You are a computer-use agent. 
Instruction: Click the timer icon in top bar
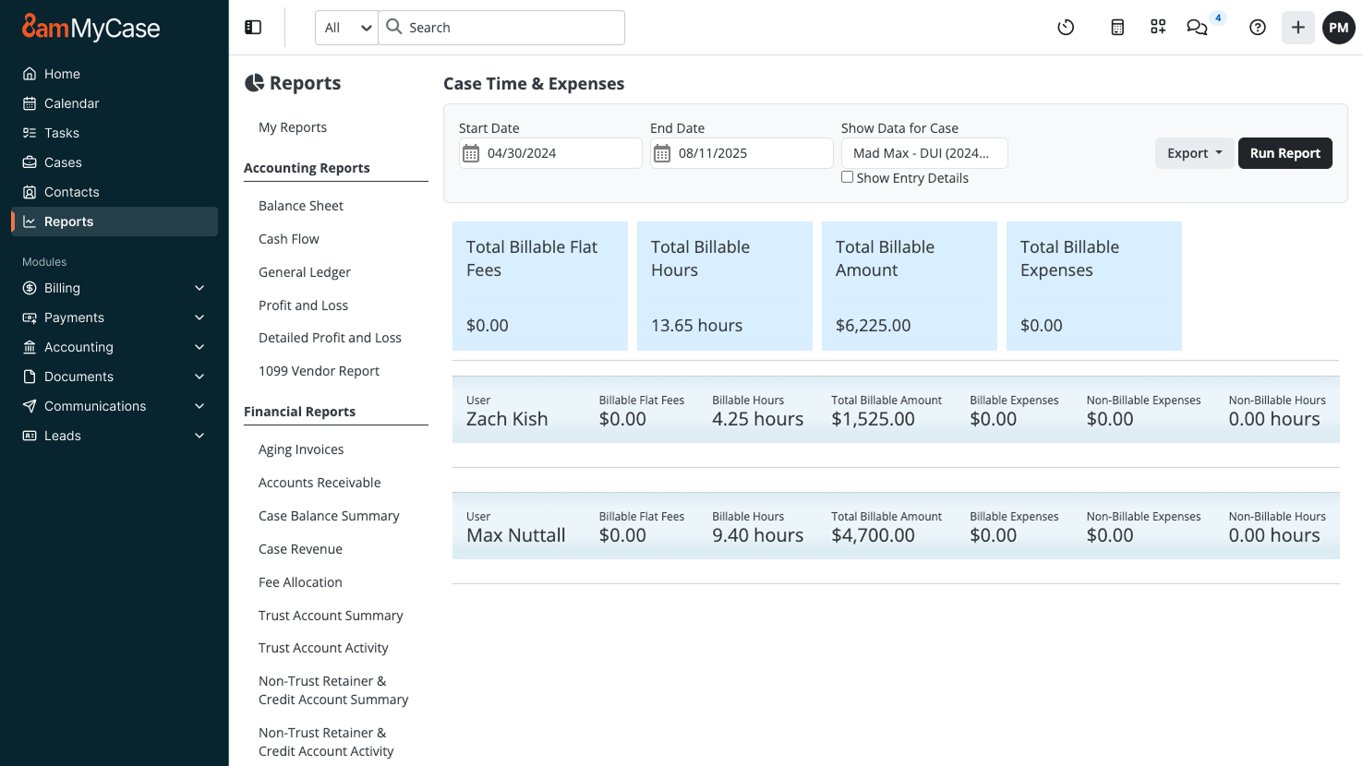pyautogui.click(x=1066, y=28)
